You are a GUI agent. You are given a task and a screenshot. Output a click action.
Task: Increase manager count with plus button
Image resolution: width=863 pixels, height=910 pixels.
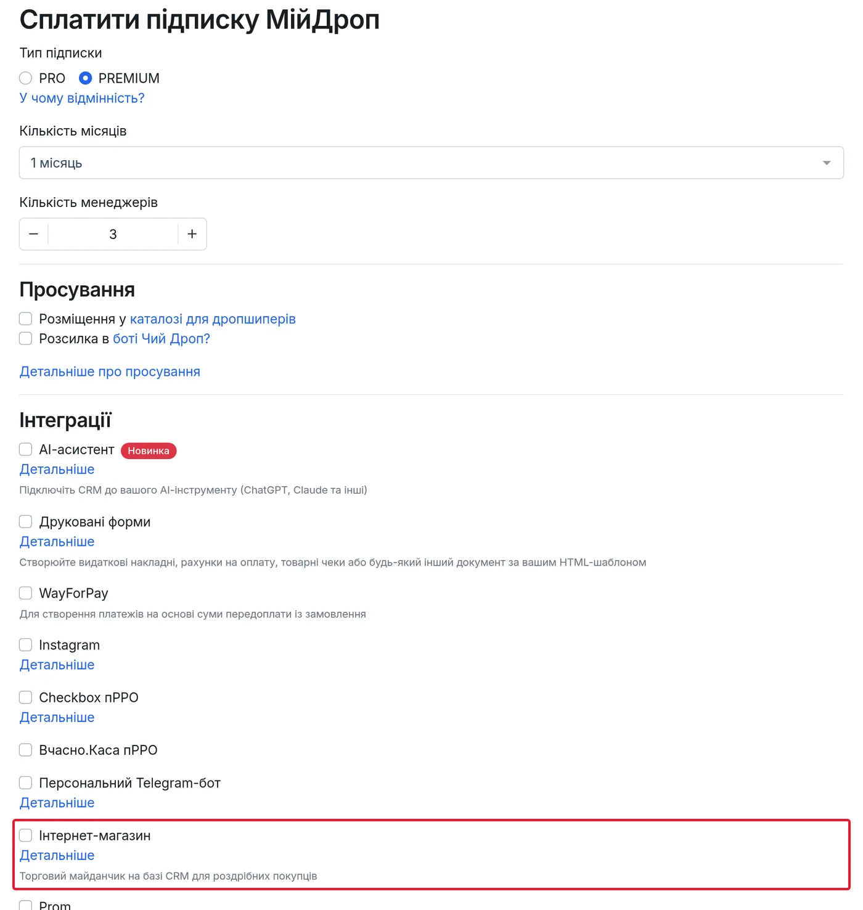pos(192,234)
